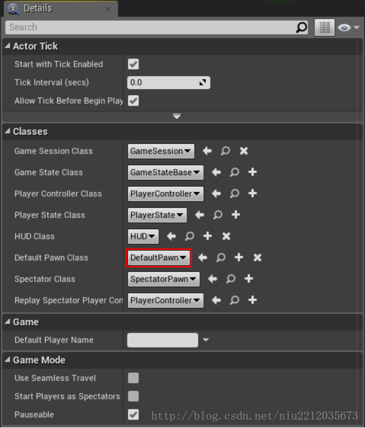Use selected asset for Game State Class
Image resolution: width=365 pixels, height=428 pixels.
[216, 173]
